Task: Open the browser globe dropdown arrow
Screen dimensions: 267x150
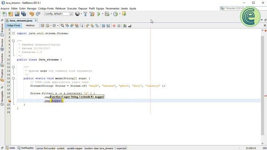Action: (x=81, y=14)
